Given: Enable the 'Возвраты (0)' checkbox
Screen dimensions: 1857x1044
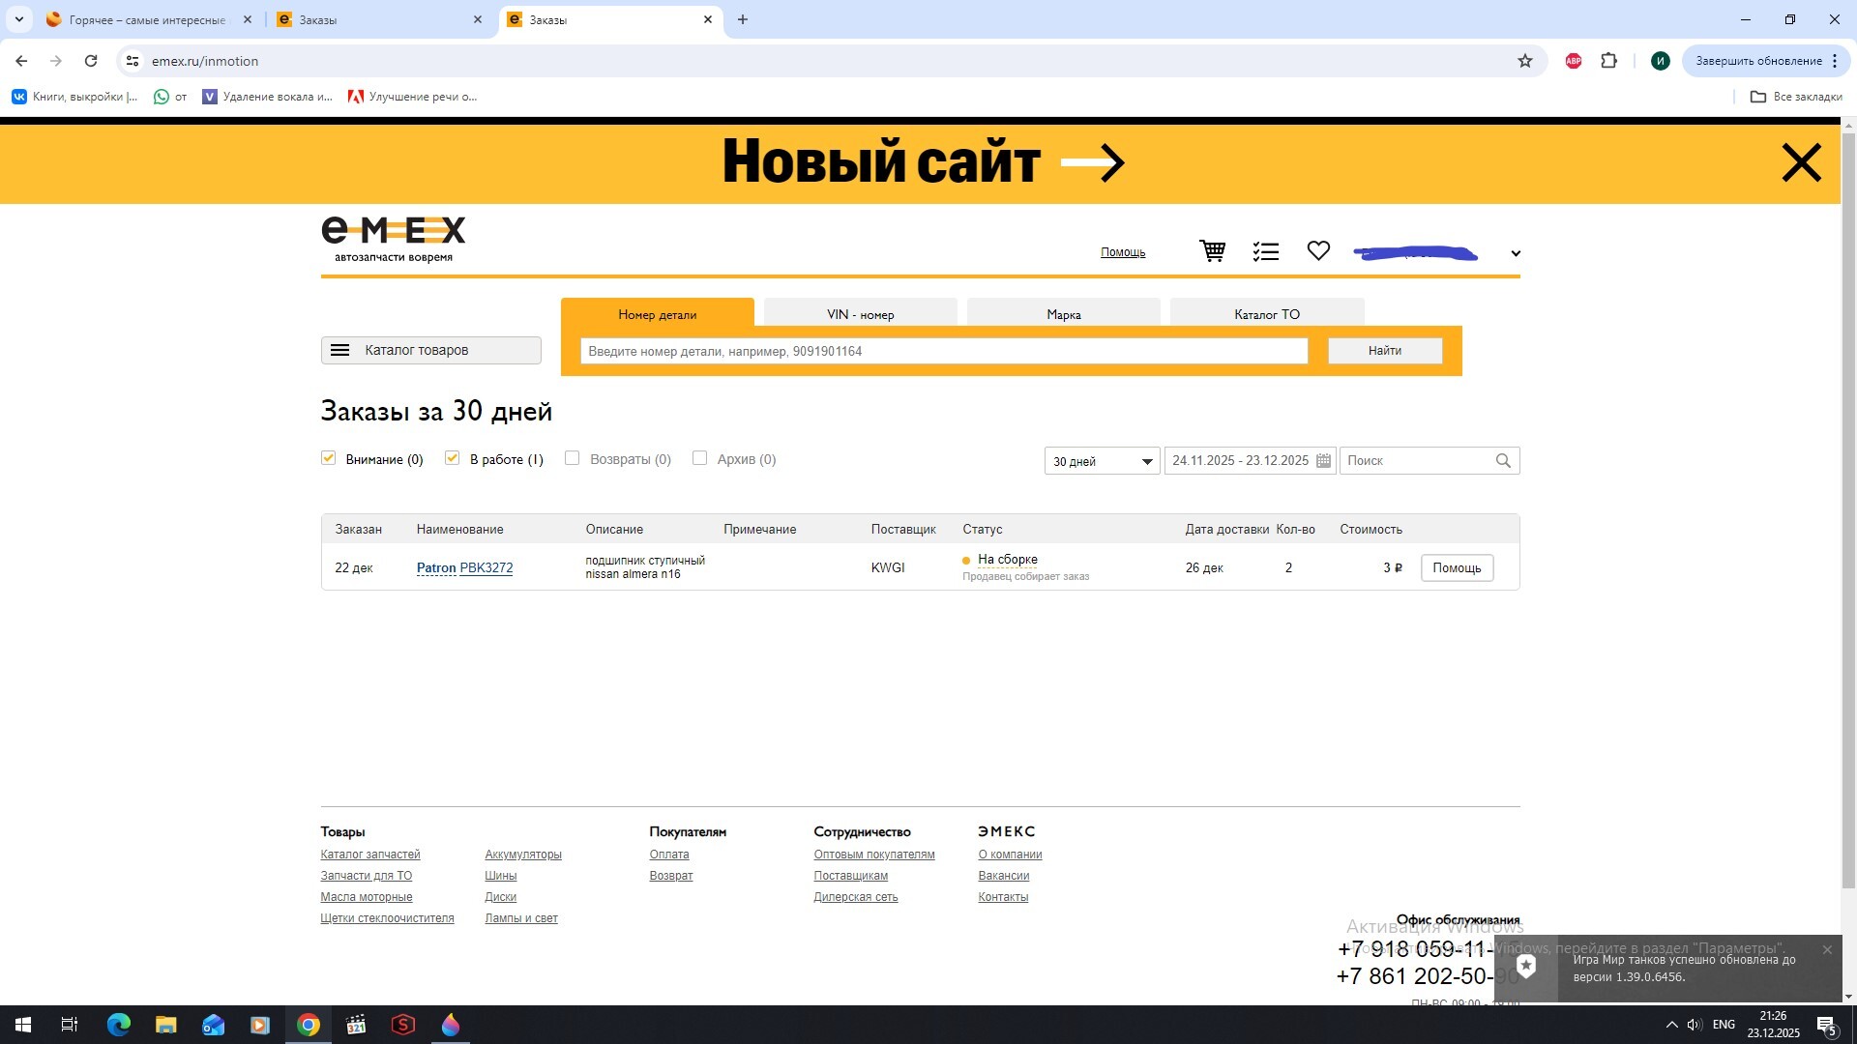Looking at the screenshot, I should (x=573, y=458).
